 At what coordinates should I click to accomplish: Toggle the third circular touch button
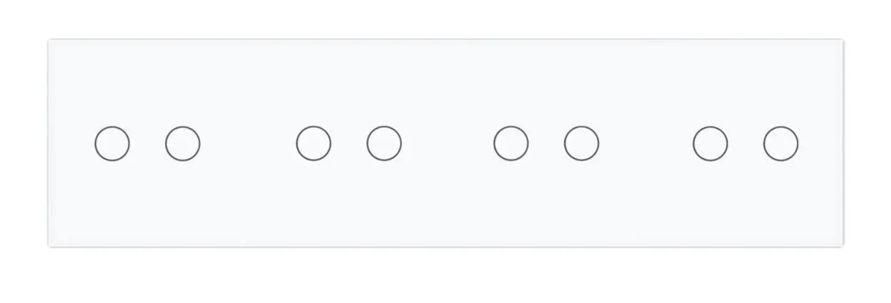313,144
